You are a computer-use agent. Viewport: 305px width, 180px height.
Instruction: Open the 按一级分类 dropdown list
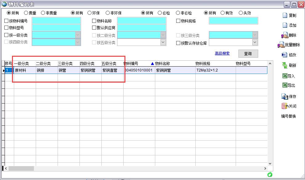point(78,35)
